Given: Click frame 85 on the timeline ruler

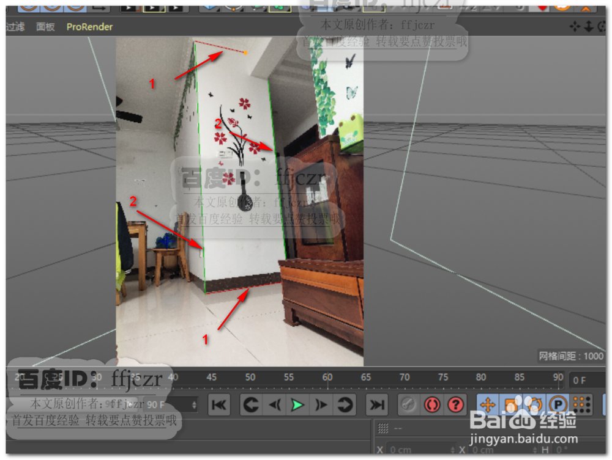Looking at the screenshot, I should pyautogui.click(x=520, y=378).
